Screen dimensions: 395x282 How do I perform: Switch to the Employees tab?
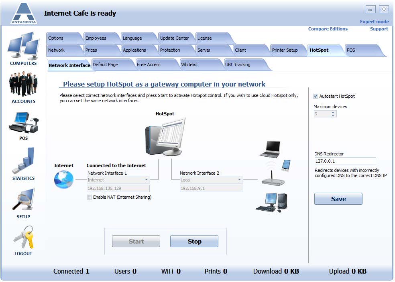click(101, 38)
